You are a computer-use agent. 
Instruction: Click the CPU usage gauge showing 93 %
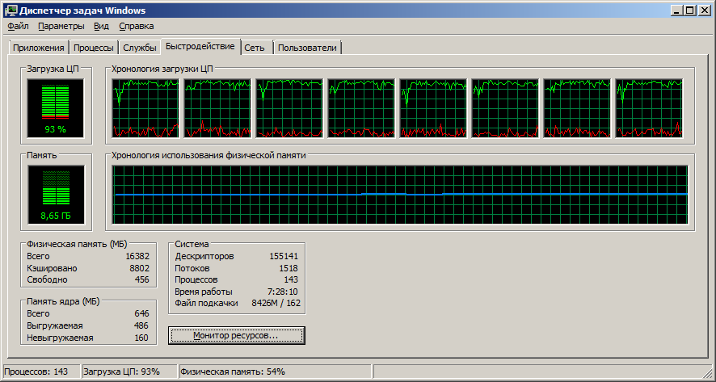[56, 107]
